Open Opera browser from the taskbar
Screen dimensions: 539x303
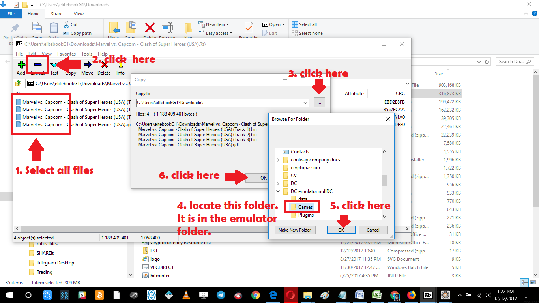point(290,295)
